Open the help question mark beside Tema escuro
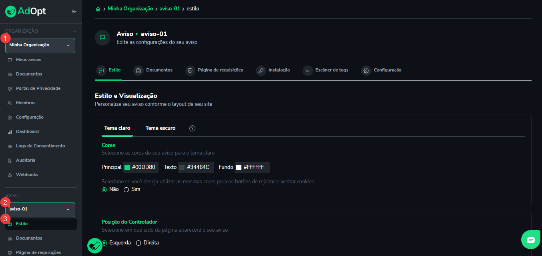542x256 pixels. [192, 128]
